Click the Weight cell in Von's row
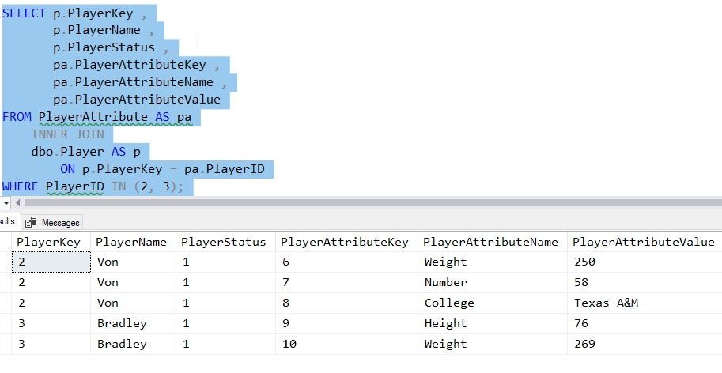 493,262
